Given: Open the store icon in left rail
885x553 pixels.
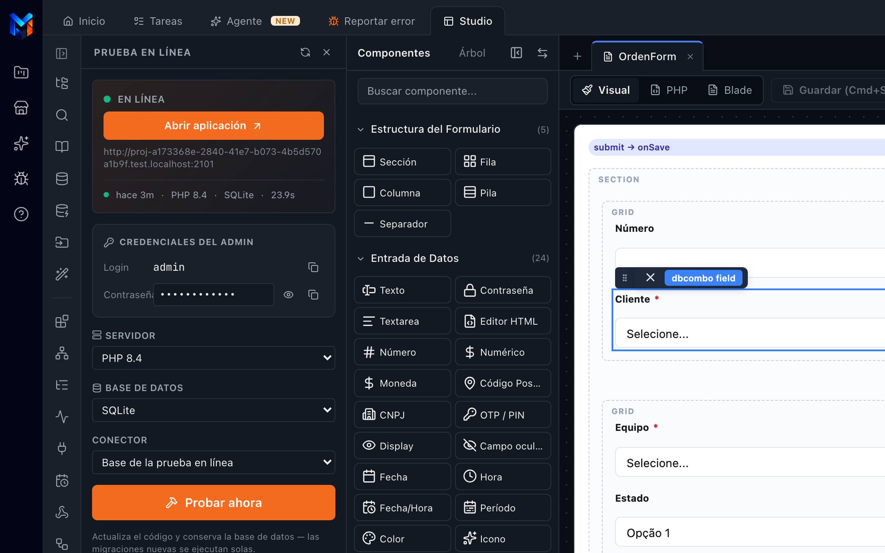Looking at the screenshot, I should tap(21, 108).
